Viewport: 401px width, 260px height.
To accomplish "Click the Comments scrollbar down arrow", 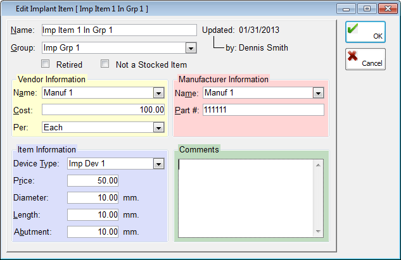I will click(x=319, y=232).
